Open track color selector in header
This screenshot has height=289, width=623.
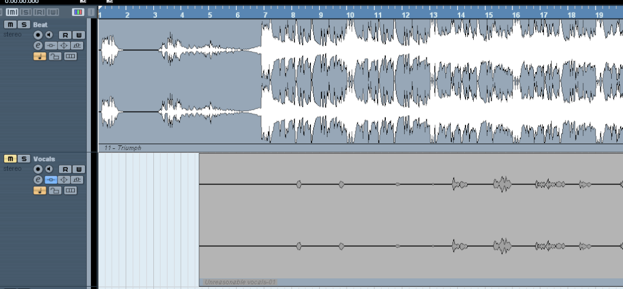pyautogui.click(x=78, y=12)
